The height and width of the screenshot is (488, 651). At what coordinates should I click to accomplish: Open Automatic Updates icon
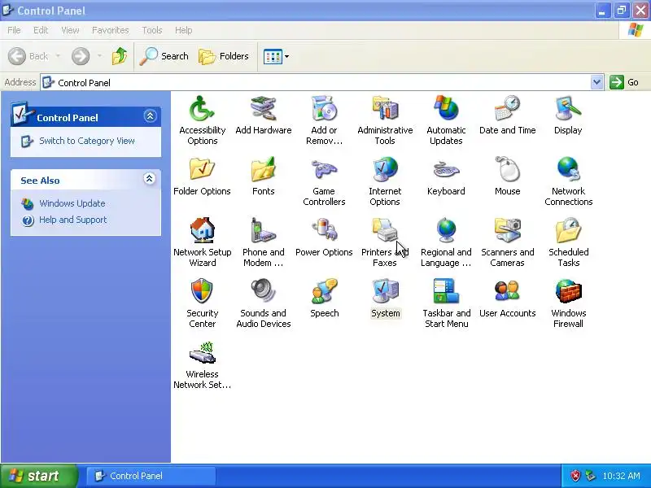[446, 120]
